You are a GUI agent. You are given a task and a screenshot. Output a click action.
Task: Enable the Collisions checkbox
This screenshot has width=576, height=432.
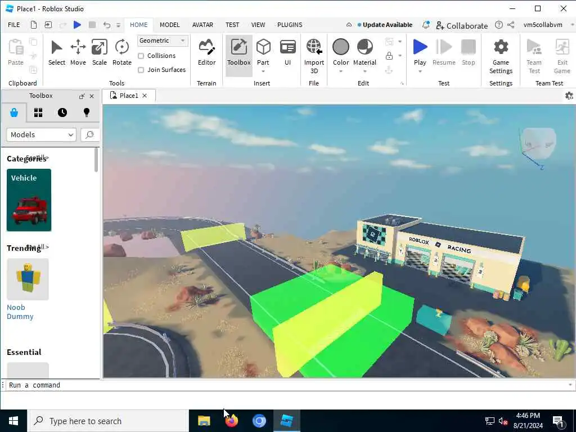coord(141,56)
